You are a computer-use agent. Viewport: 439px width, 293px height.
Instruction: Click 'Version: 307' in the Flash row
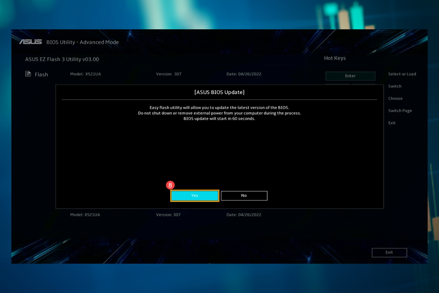[169, 74]
